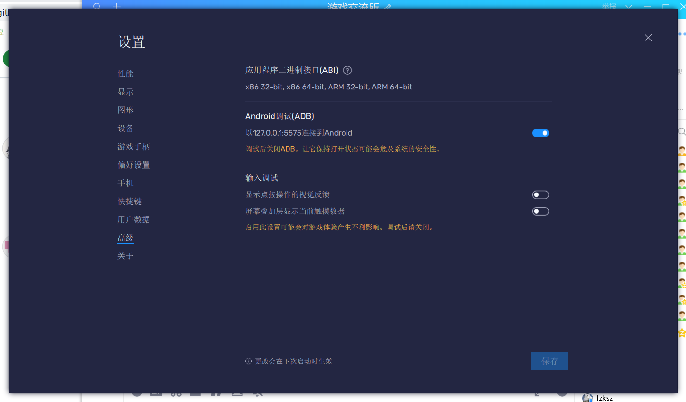Enable touch data screen overlay
686x402 pixels.
pyautogui.click(x=540, y=211)
